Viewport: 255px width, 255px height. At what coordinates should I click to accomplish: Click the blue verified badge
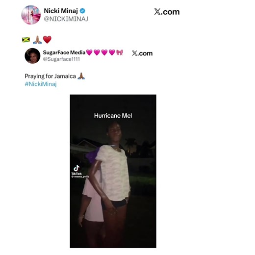pyautogui.click(x=82, y=11)
